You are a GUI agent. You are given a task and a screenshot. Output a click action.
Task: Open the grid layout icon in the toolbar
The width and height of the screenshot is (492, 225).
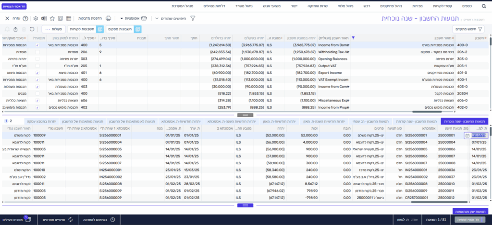[x=69, y=19]
